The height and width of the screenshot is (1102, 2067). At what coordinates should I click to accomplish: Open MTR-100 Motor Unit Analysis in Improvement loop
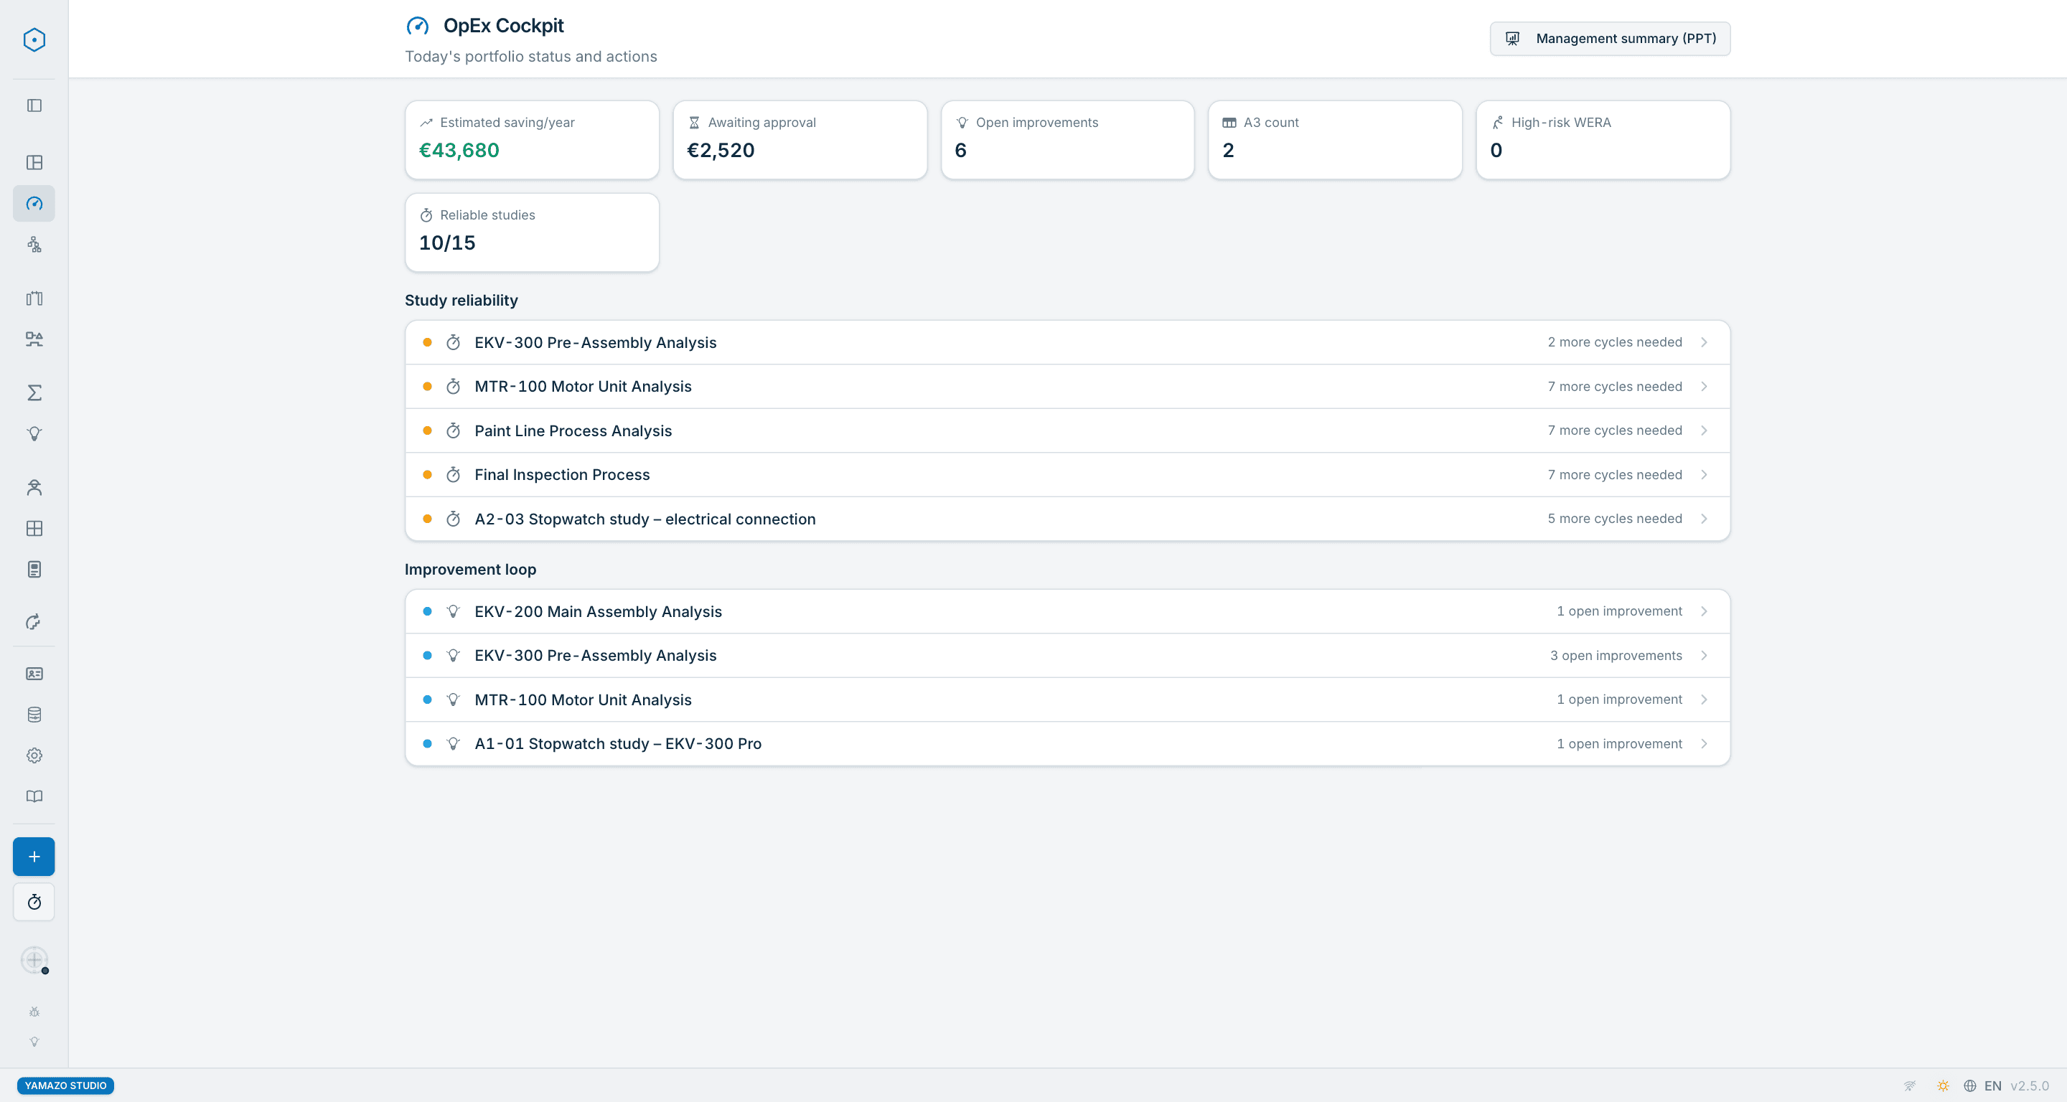1067,700
